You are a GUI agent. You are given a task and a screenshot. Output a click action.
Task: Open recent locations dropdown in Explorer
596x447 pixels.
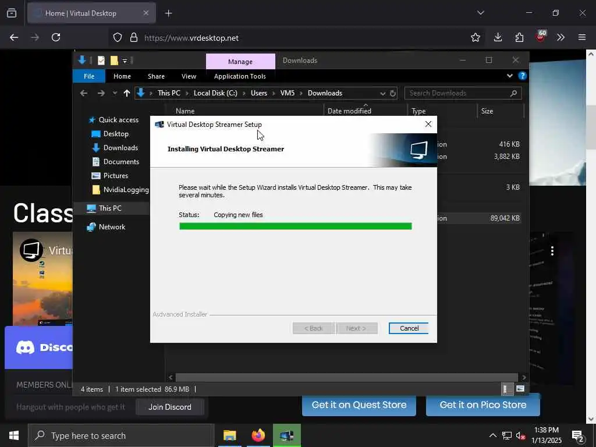click(115, 93)
